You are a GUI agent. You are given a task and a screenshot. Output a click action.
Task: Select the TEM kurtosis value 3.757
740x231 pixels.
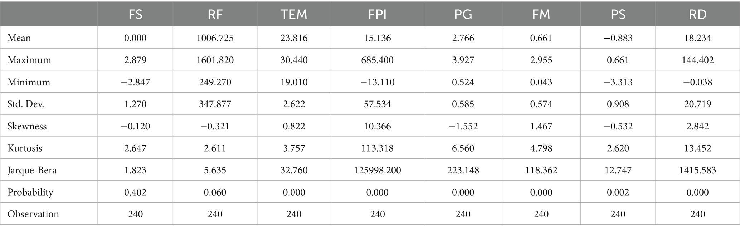point(294,148)
